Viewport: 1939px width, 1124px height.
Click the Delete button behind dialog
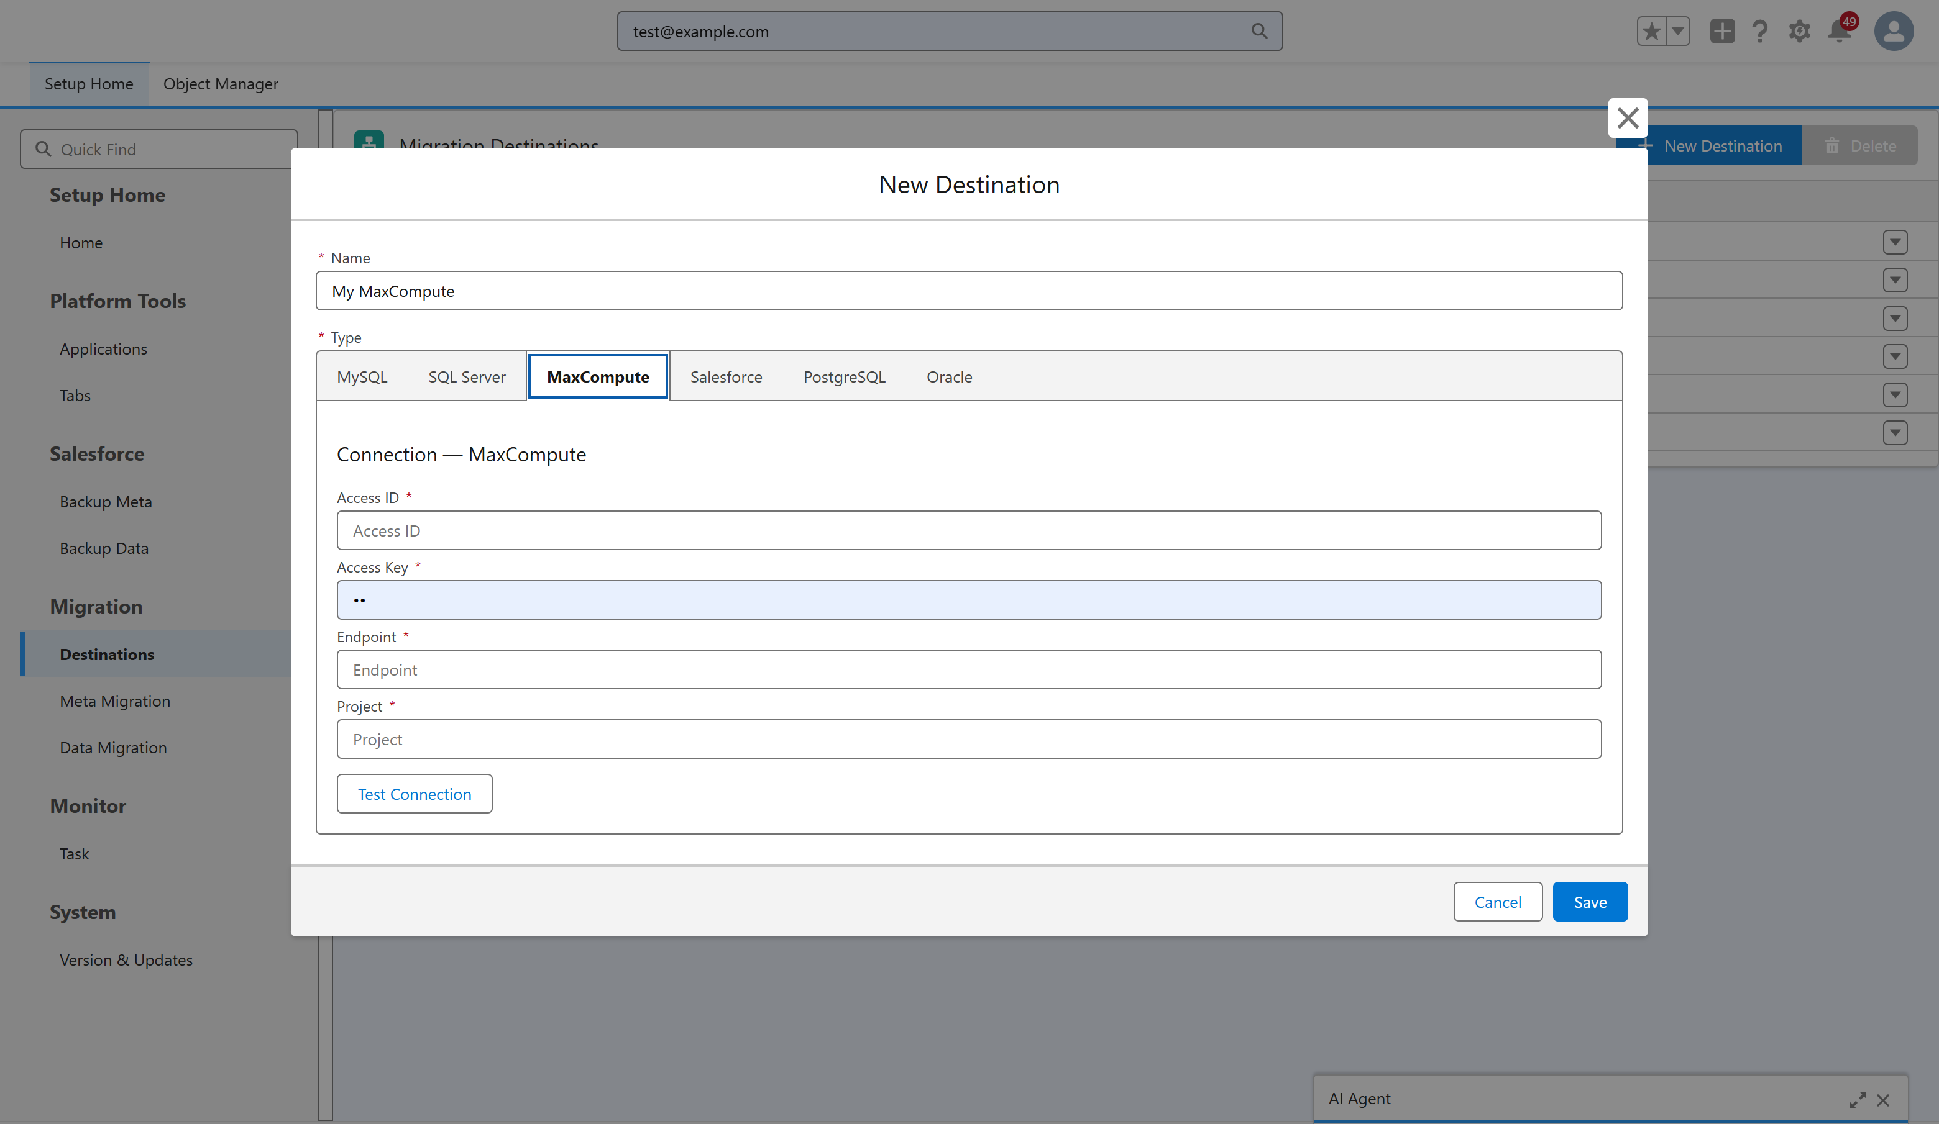pyautogui.click(x=1859, y=146)
